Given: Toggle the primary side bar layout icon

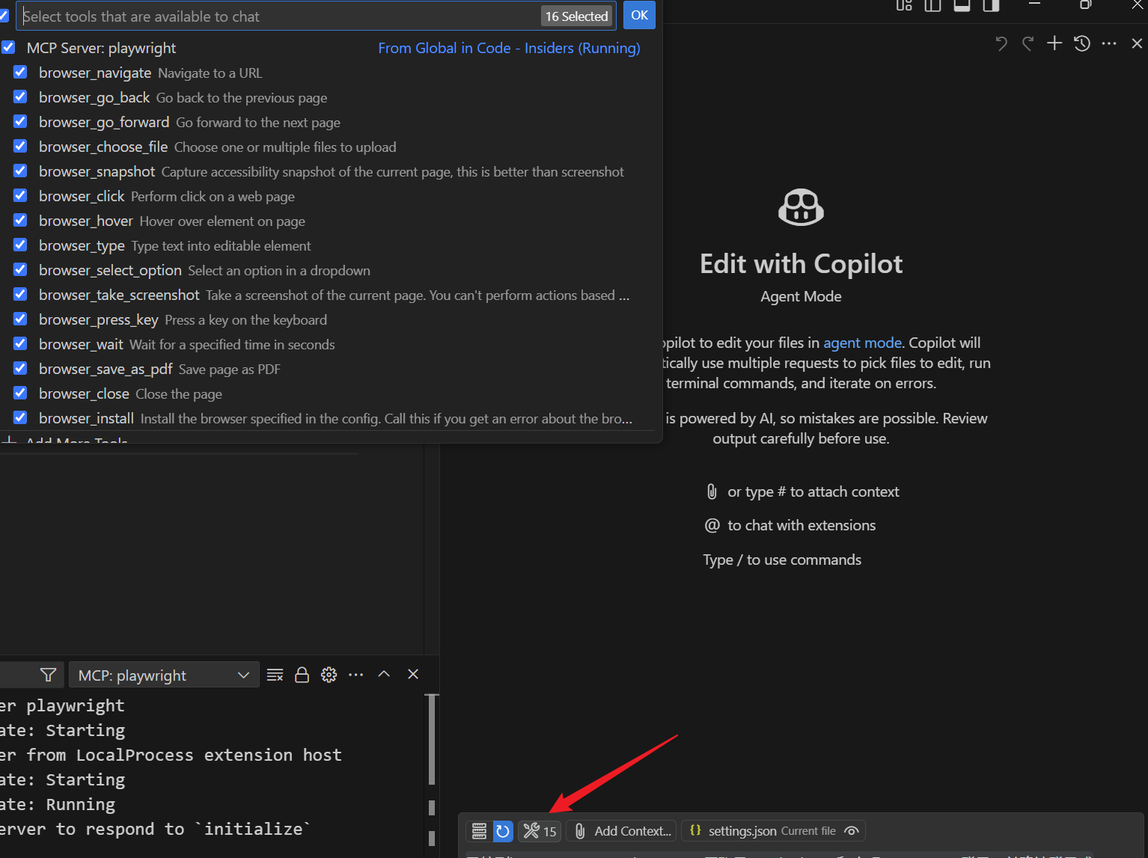Looking at the screenshot, I should click(x=932, y=5).
